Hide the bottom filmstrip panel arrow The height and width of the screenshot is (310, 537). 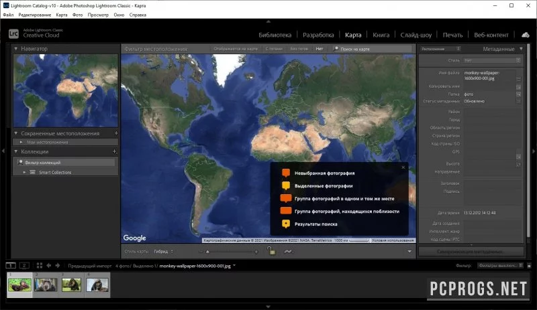tap(268, 307)
